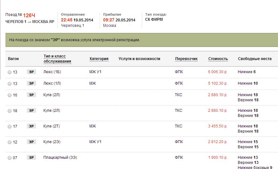Select radio button for wagon 13 Люкс (1Б)
Image resolution: width=278 pixels, height=169 pixels.
pos(10,72)
